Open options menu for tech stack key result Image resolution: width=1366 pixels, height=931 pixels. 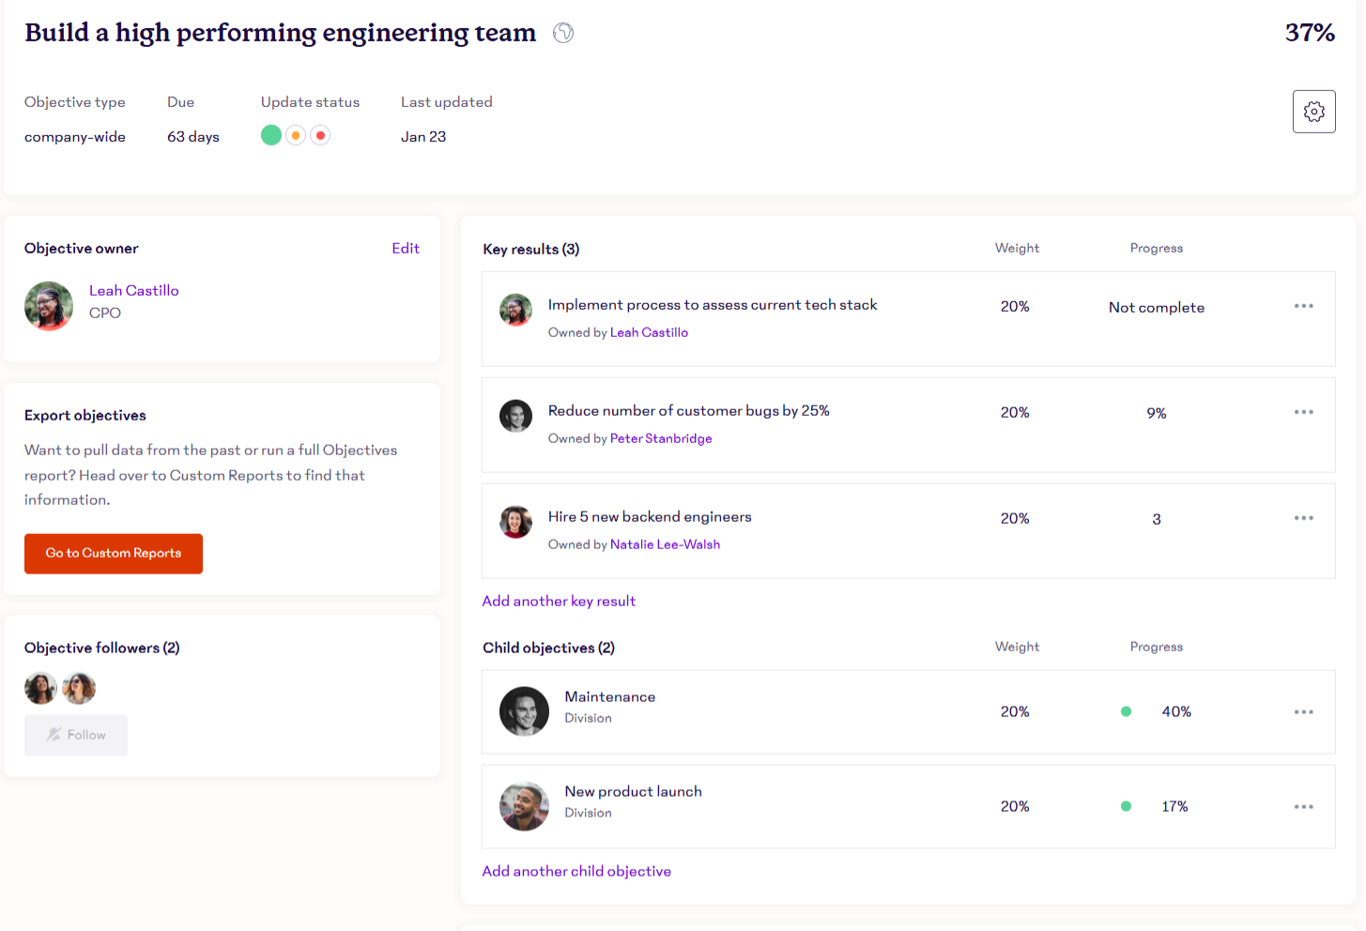click(x=1303, y=306)
